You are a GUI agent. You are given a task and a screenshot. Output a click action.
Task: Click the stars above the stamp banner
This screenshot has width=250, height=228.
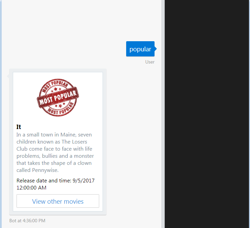56,90
